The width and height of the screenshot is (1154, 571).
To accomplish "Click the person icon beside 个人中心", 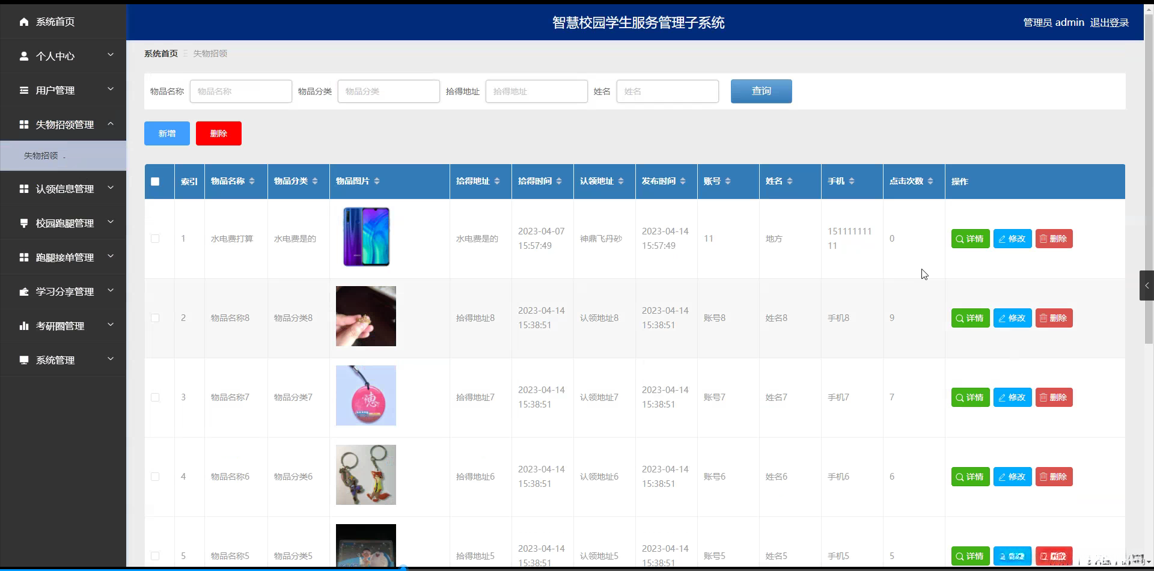I will [24, 56].
